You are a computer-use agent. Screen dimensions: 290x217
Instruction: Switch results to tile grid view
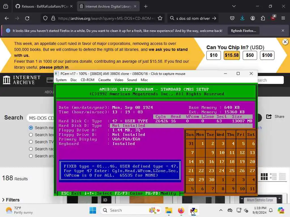pyautogui.click(x=264, y=177)
